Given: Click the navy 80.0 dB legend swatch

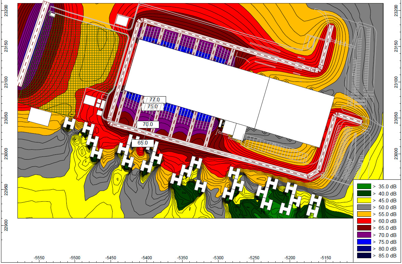Looking at the screenshot, I should click(x=364, y=249).
